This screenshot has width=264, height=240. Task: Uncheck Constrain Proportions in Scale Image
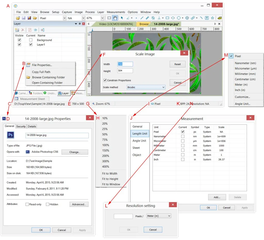pos(105,80)
